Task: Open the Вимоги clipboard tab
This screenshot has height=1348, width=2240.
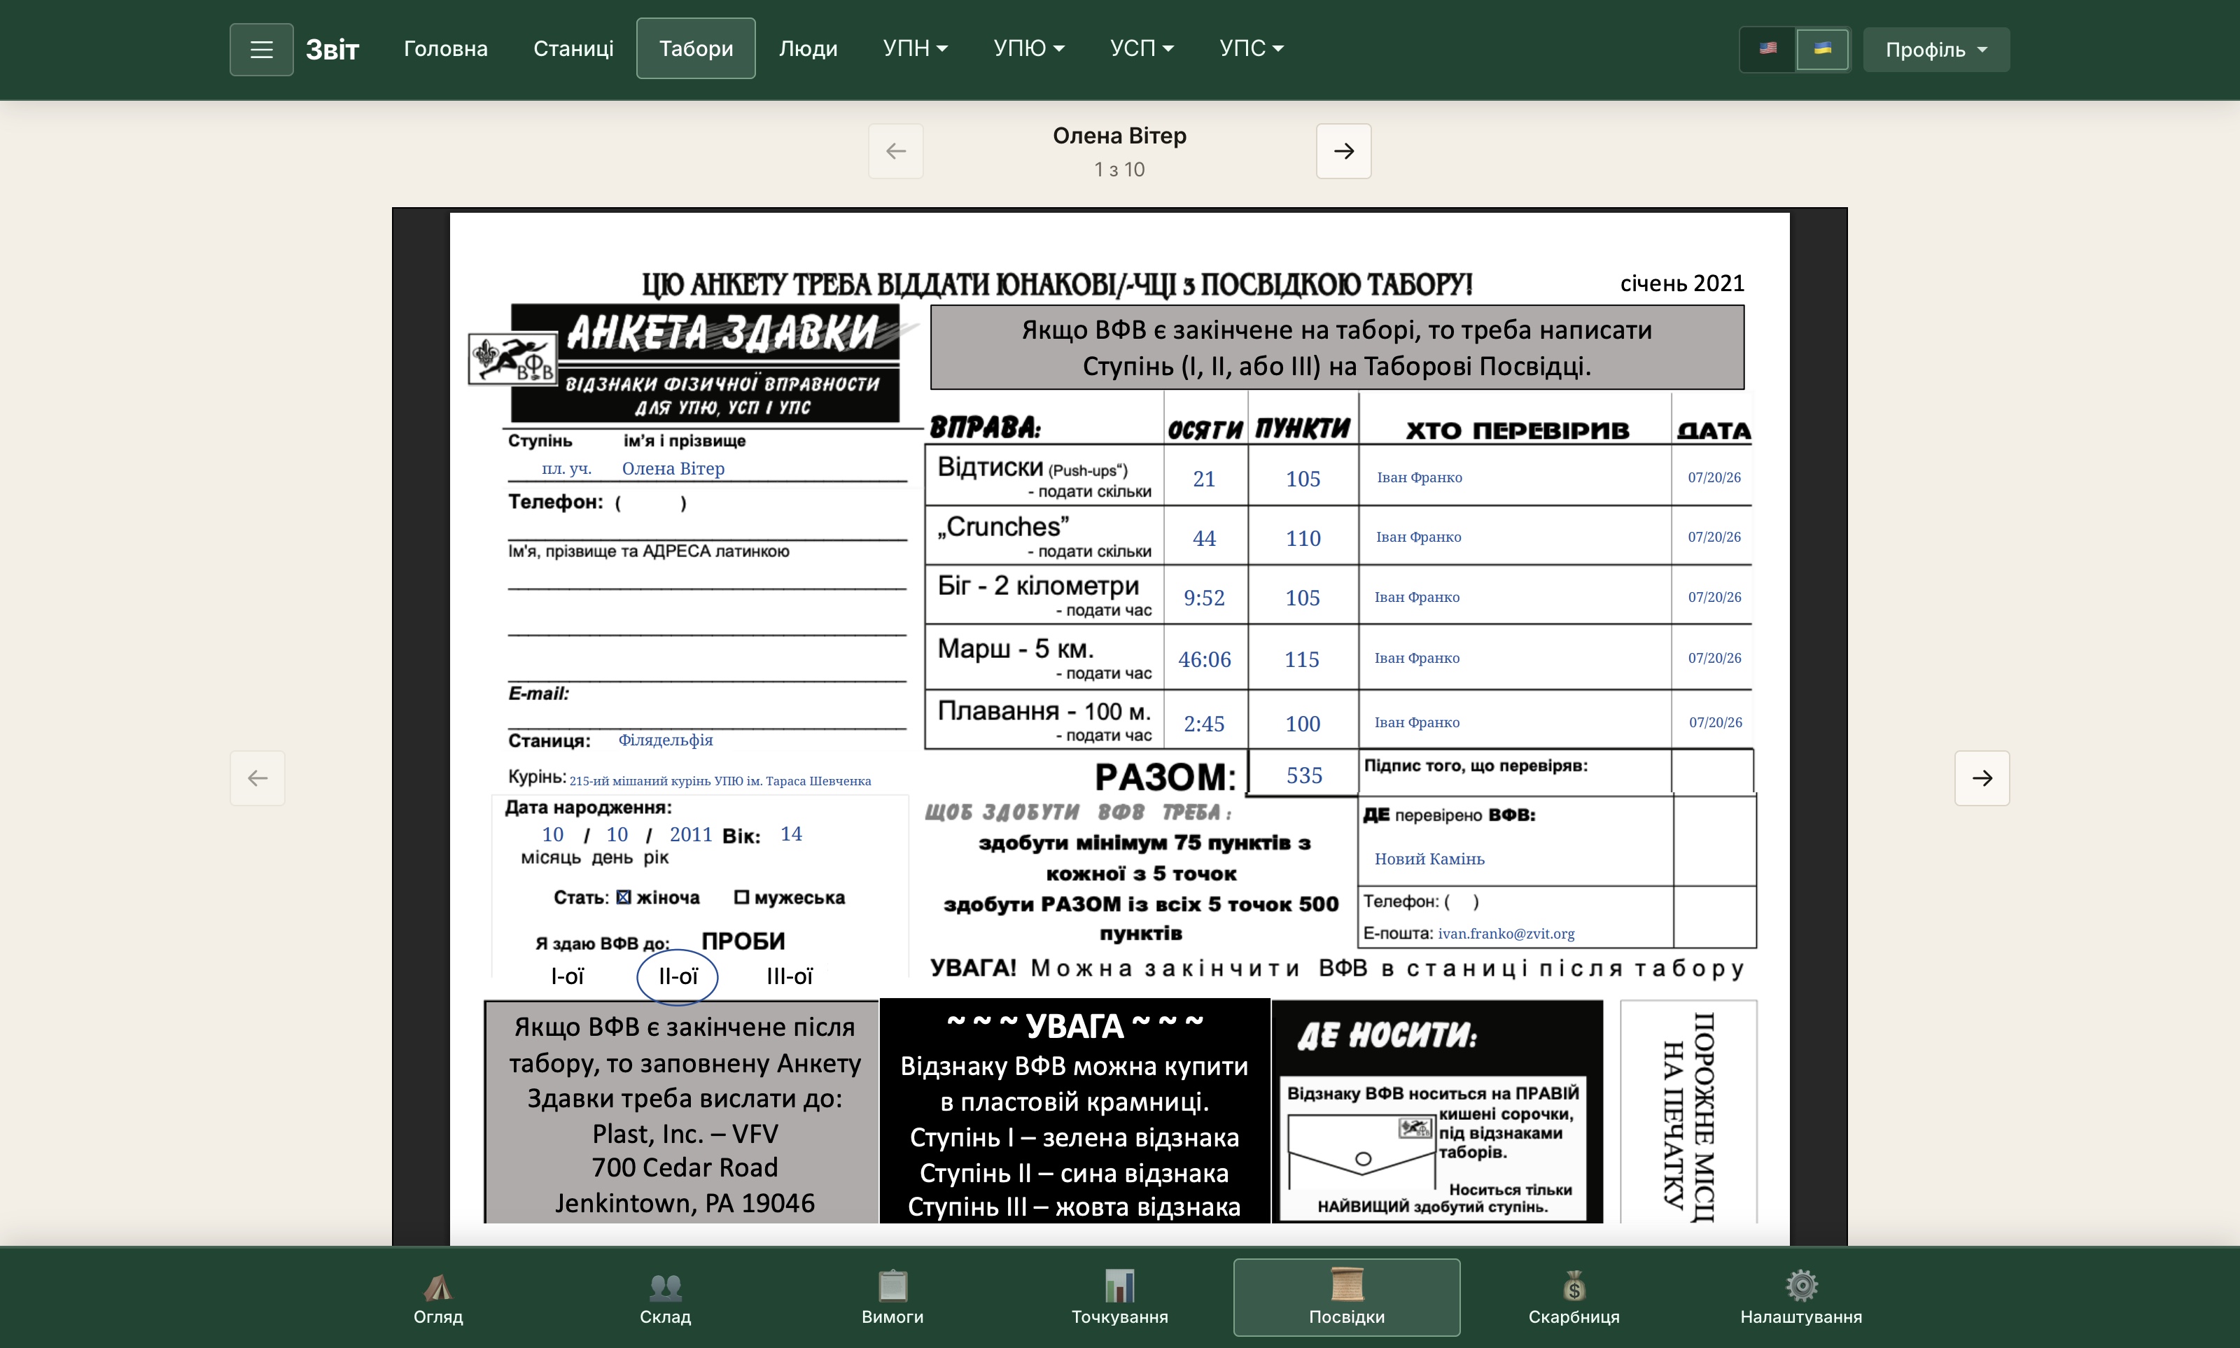Action: tap(892, 1297)
